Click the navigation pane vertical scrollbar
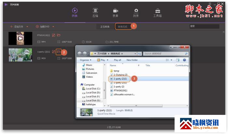The width and height of the screenshot is (228, 134). pos(105,91)
